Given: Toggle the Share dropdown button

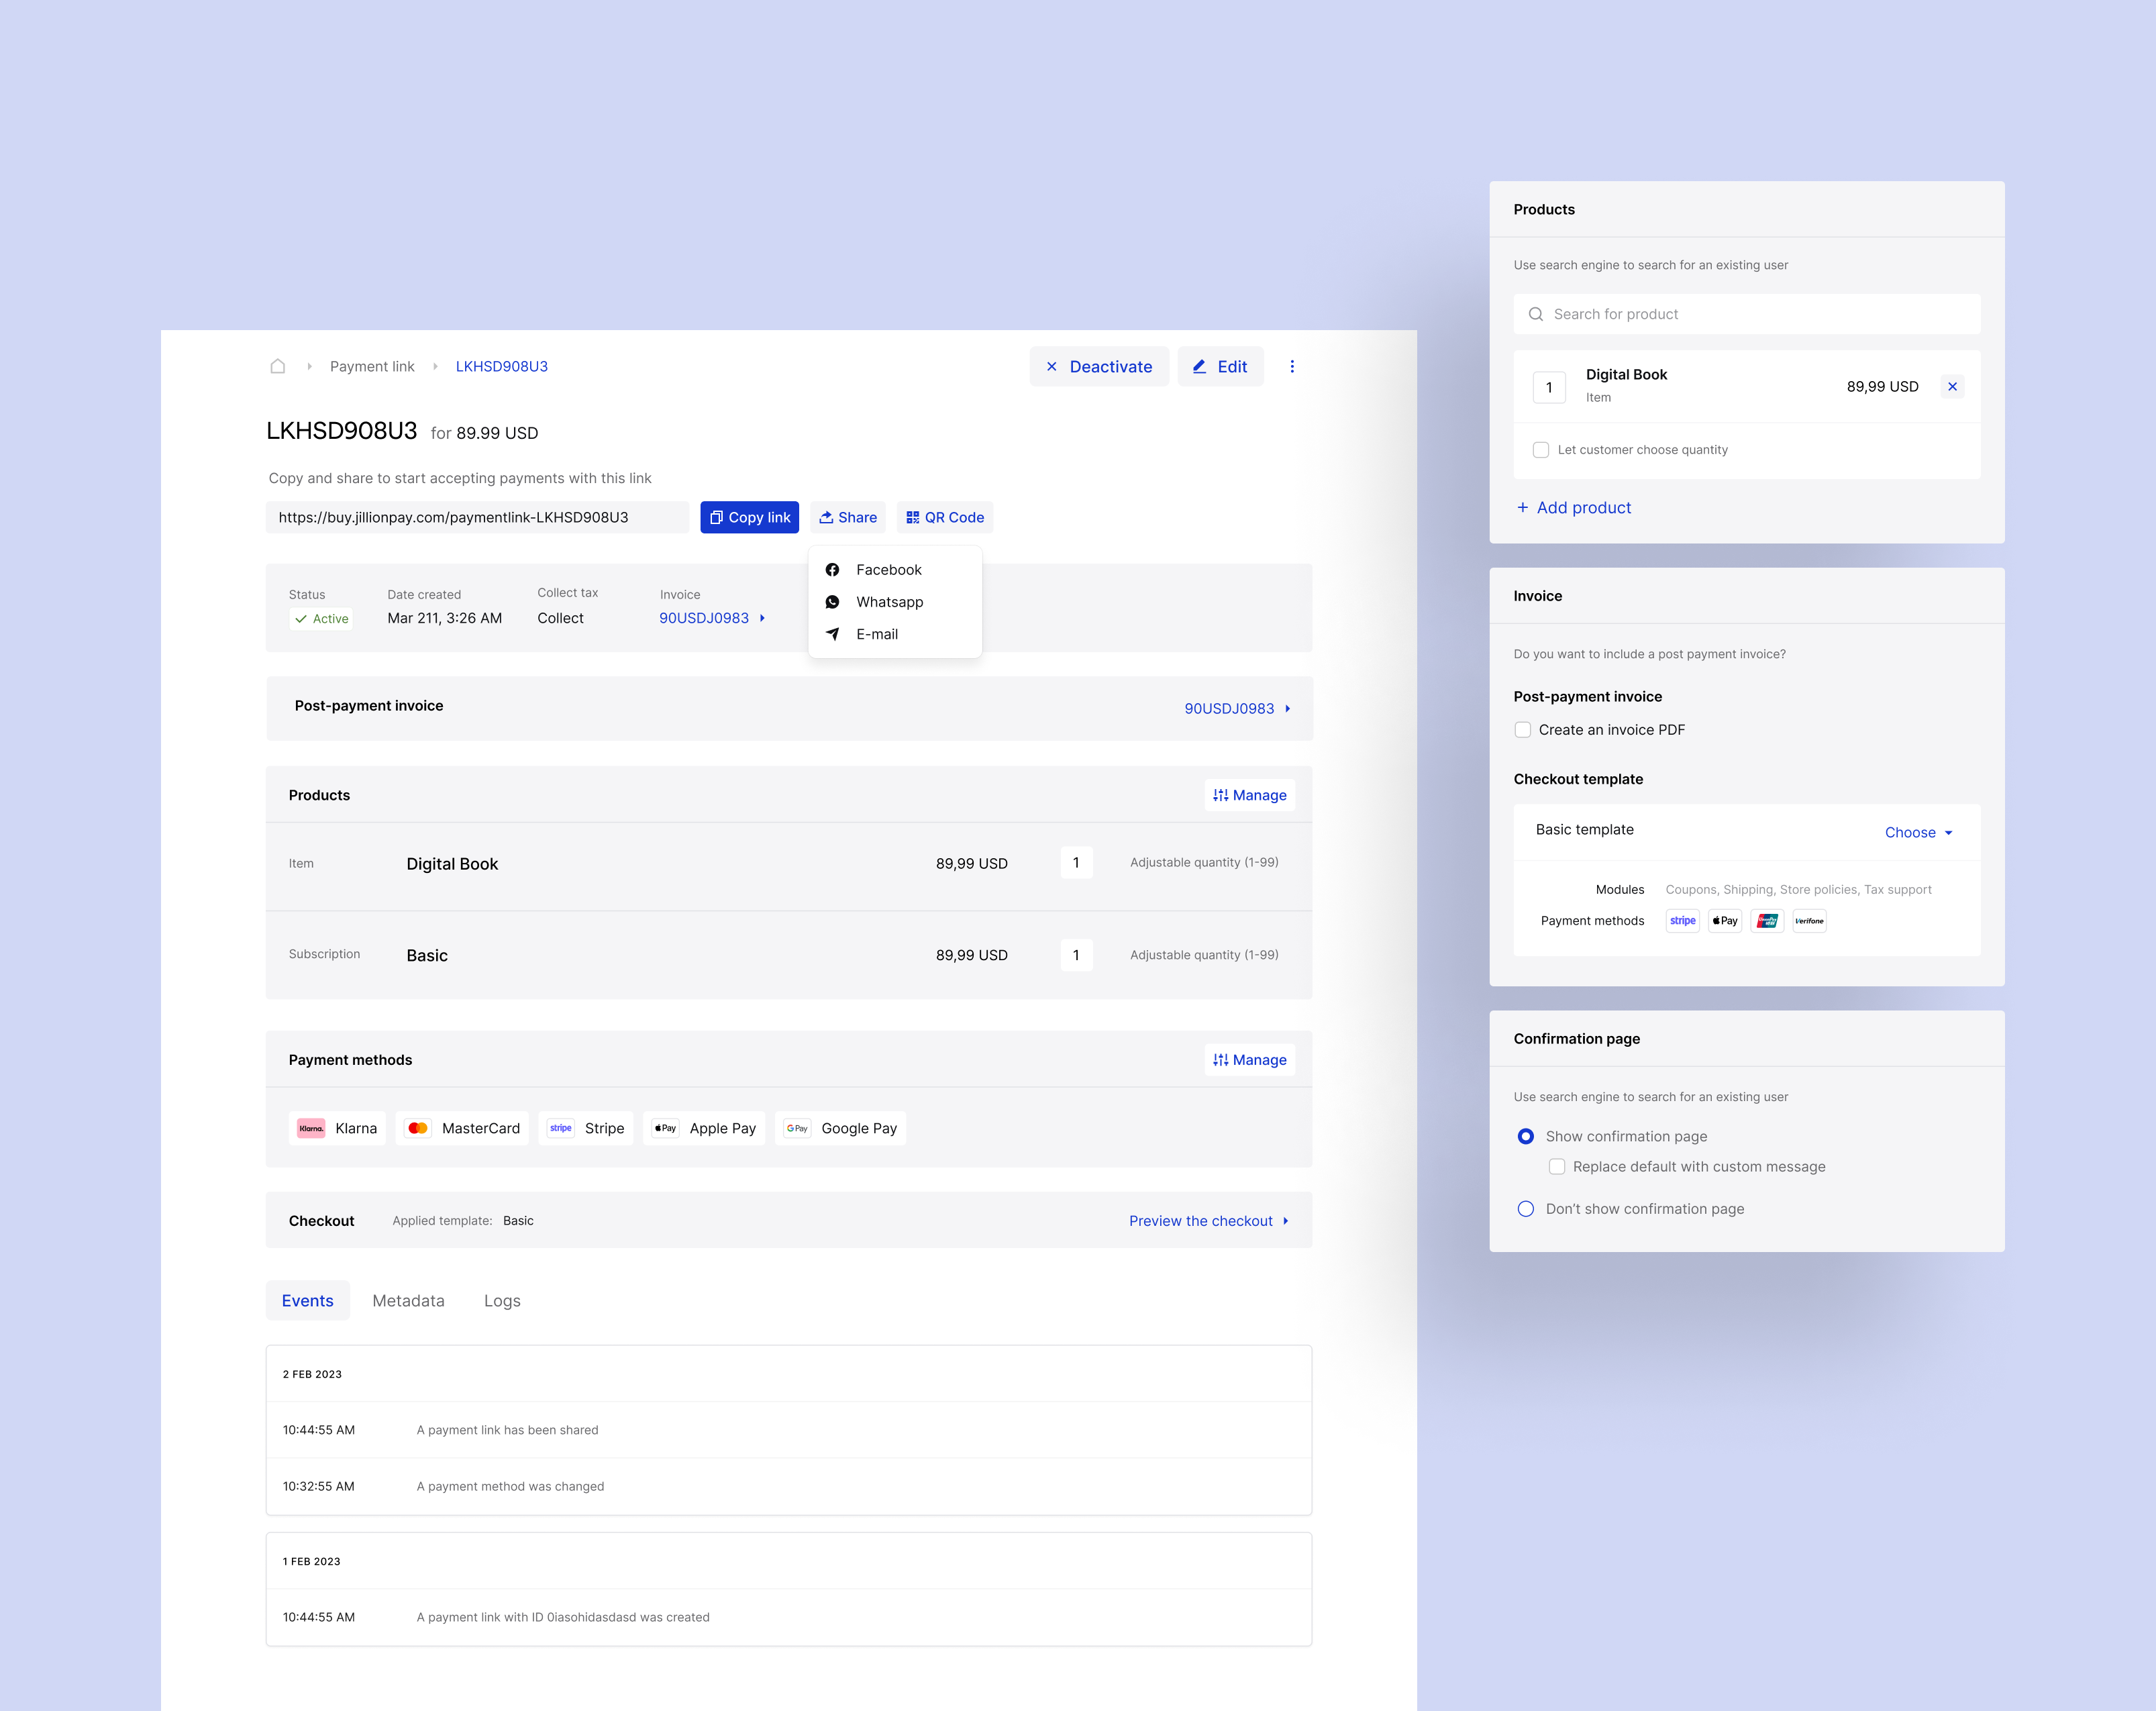Looking at the screenshot, I should point(847,517).
